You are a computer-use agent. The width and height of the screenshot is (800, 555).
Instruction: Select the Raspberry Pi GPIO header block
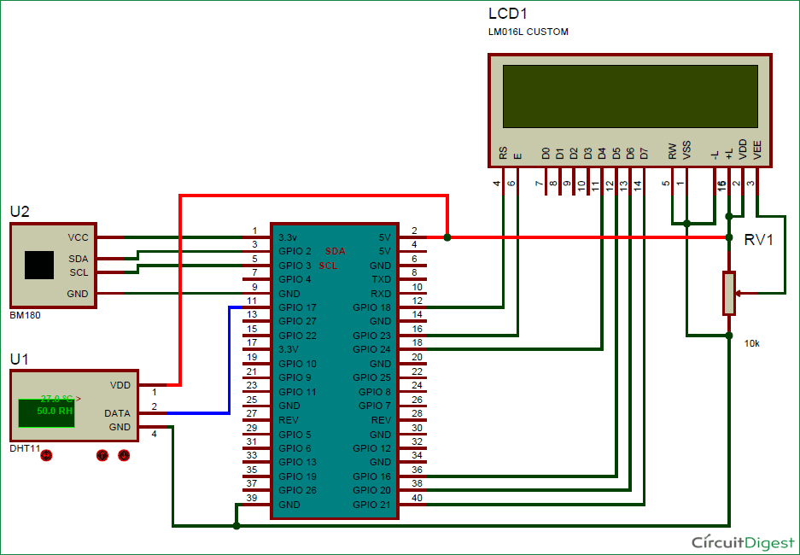(x=335, y=371)
